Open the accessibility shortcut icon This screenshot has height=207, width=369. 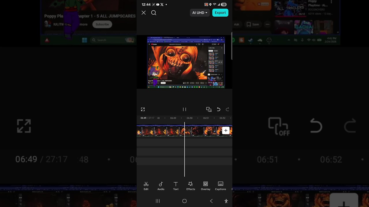coord(226,201)
